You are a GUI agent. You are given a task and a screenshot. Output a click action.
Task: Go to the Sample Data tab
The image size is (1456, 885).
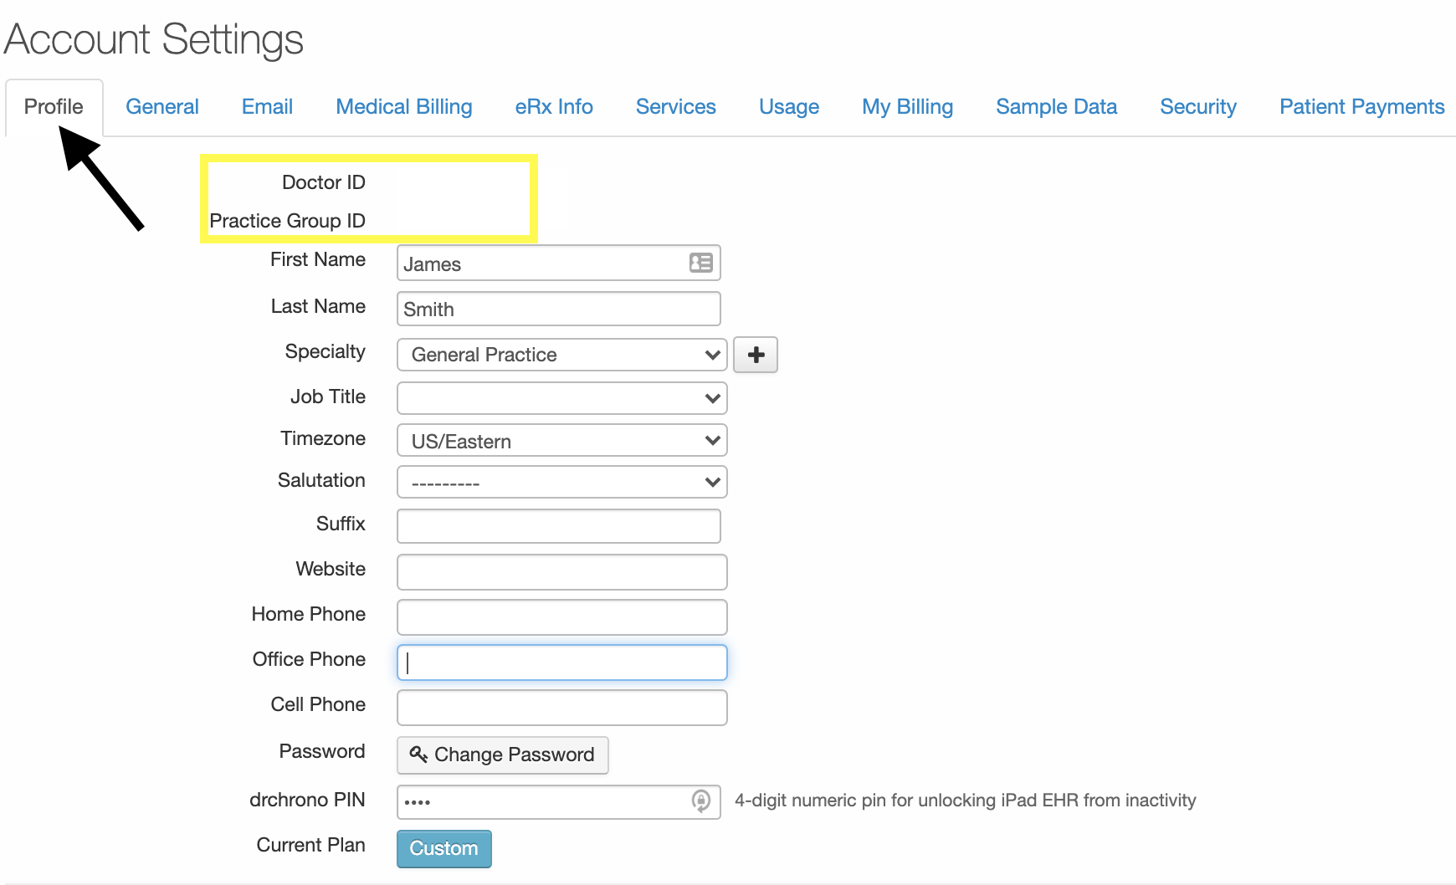[1057, 107]
